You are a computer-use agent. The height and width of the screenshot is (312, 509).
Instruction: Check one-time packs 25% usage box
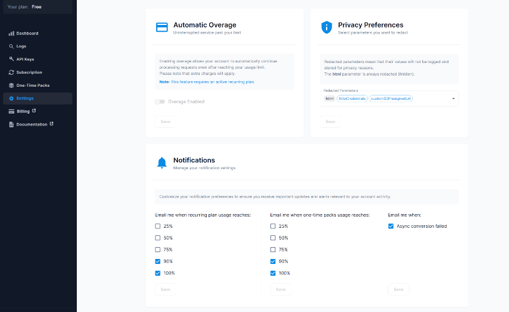click(273, 226)
